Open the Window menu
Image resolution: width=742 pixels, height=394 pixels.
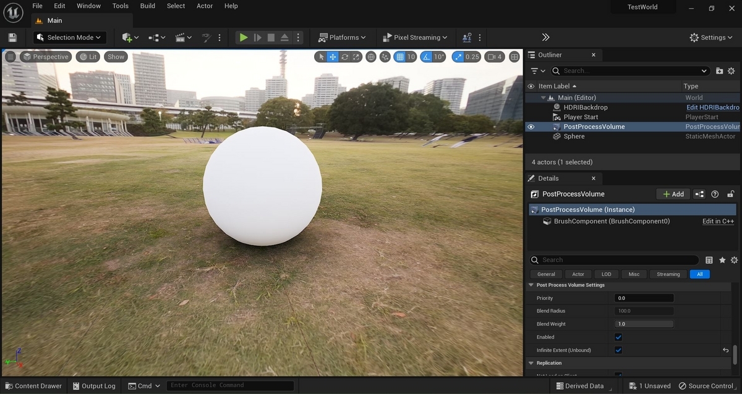(88, 6)
